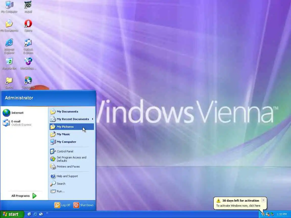This screenshot has width=291, height=218.
Task: Click the activation keys tray icon
Action: click(x=263, y=214)
